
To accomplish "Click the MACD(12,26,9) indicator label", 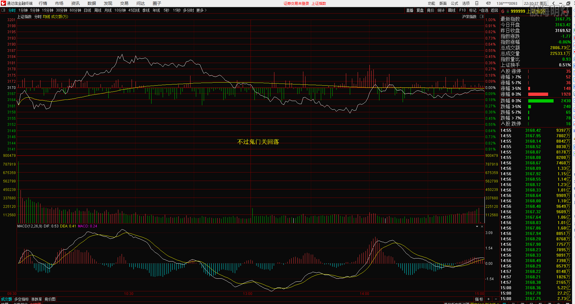I will tap(30, 226).
